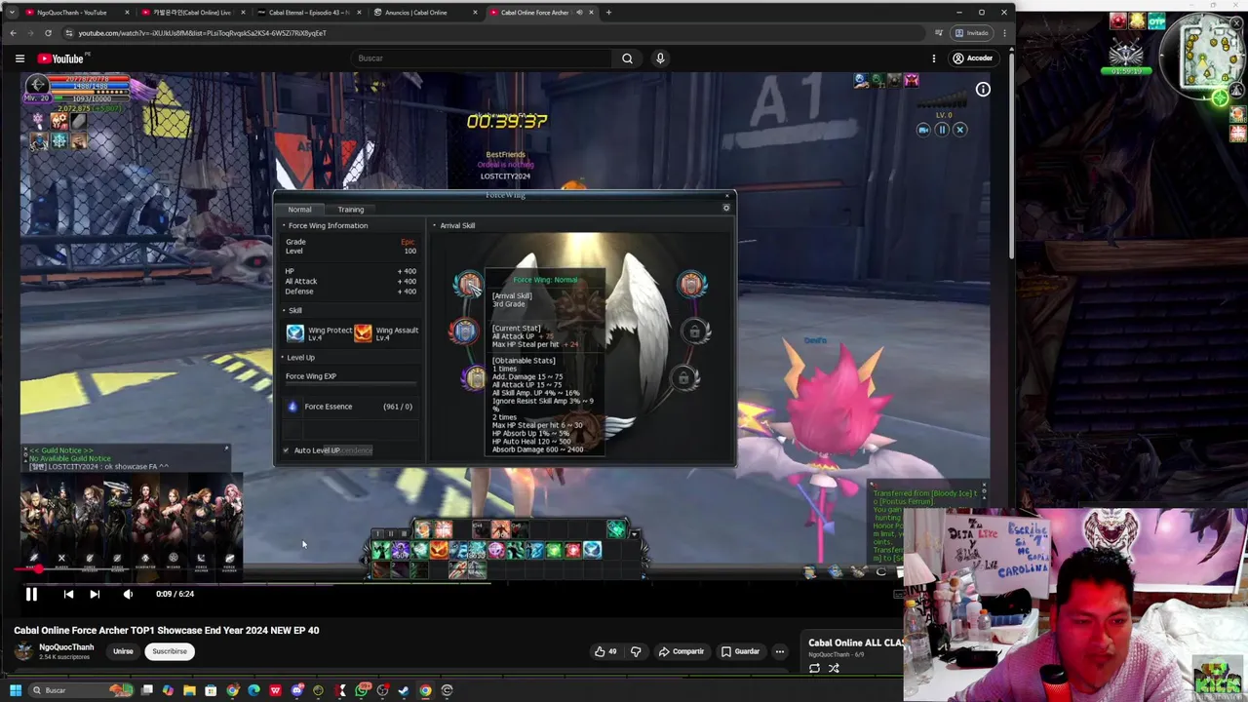Focus the YouTube Buscar search field
Image resolution: width=1248 pixels, height=702 pixels.
click(x=482, y=58)
